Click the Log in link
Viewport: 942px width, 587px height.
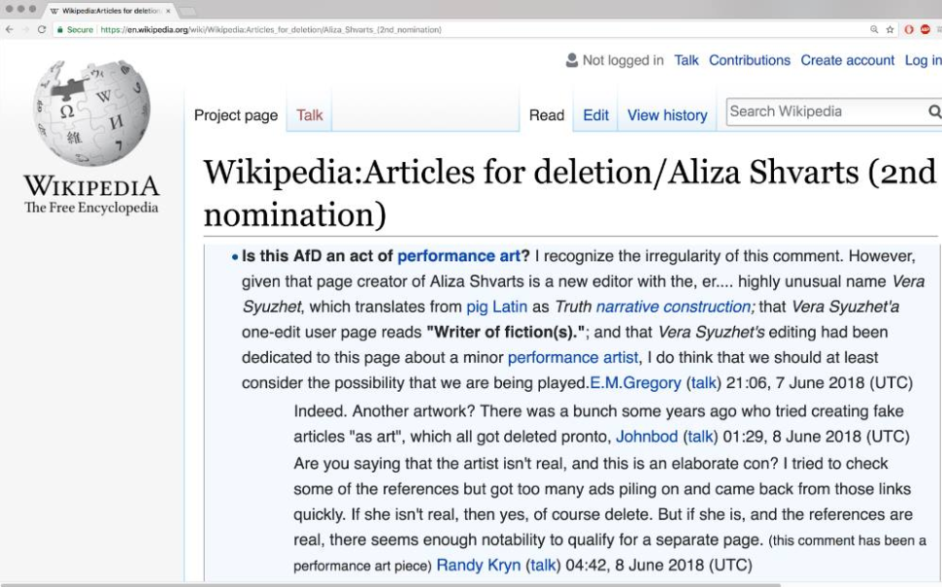click(x=923, y=60)
